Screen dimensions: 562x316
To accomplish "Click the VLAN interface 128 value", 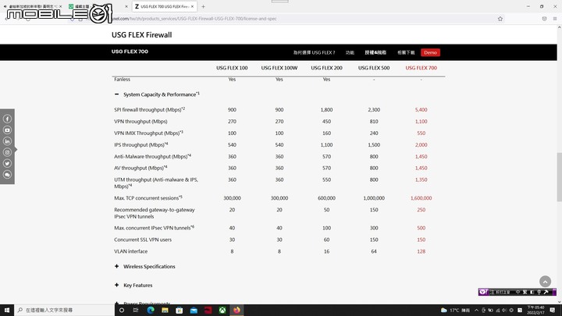I will [x=421, y=251].
